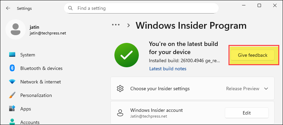Focus the Find a setting search box

141,8
